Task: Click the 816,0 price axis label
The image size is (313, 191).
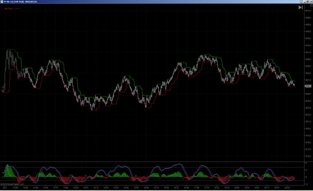Action: click(308, 156)
